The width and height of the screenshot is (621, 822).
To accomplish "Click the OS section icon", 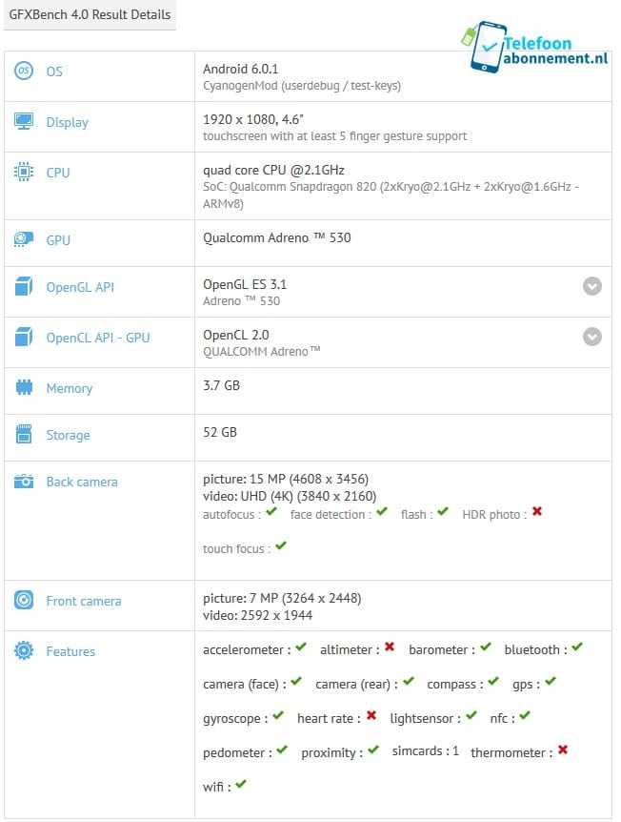I will tap(24, 72).
